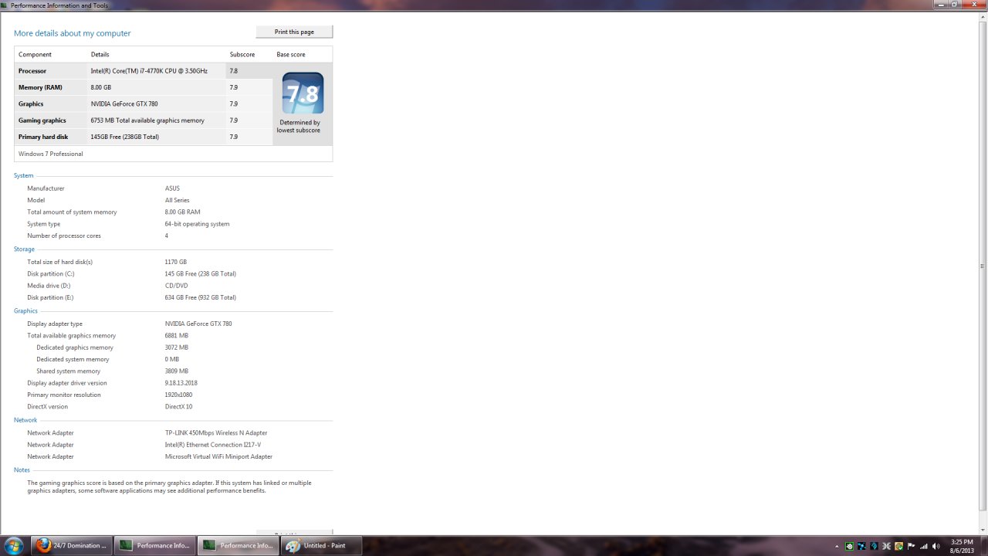
Task: Click the vertical scrollbar up arrow
Action: click(982, 17)
